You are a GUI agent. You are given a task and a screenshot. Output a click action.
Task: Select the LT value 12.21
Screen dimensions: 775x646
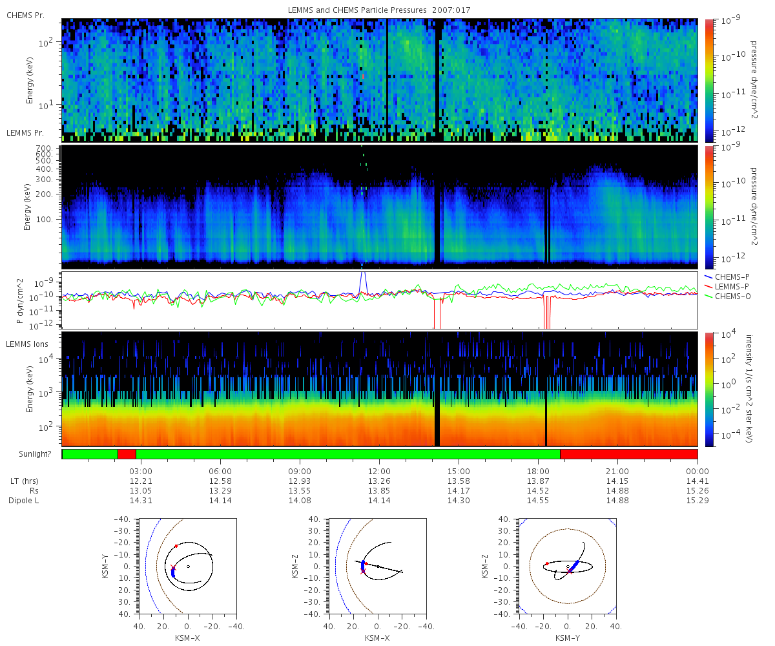(x=141, y=481)
